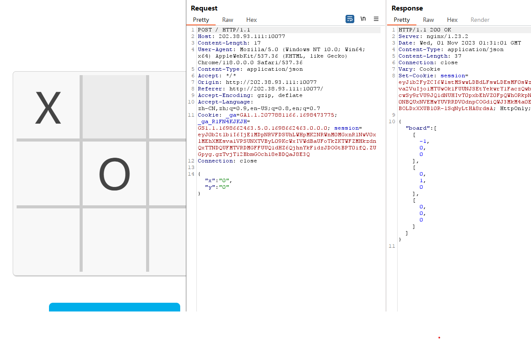Click the 'Cookie: _ga=' header line

[268, 115]
